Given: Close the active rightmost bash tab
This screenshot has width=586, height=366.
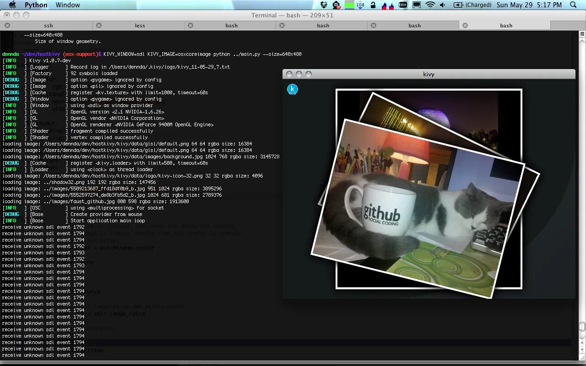Looking at the screenshot, I should [465, 26].
